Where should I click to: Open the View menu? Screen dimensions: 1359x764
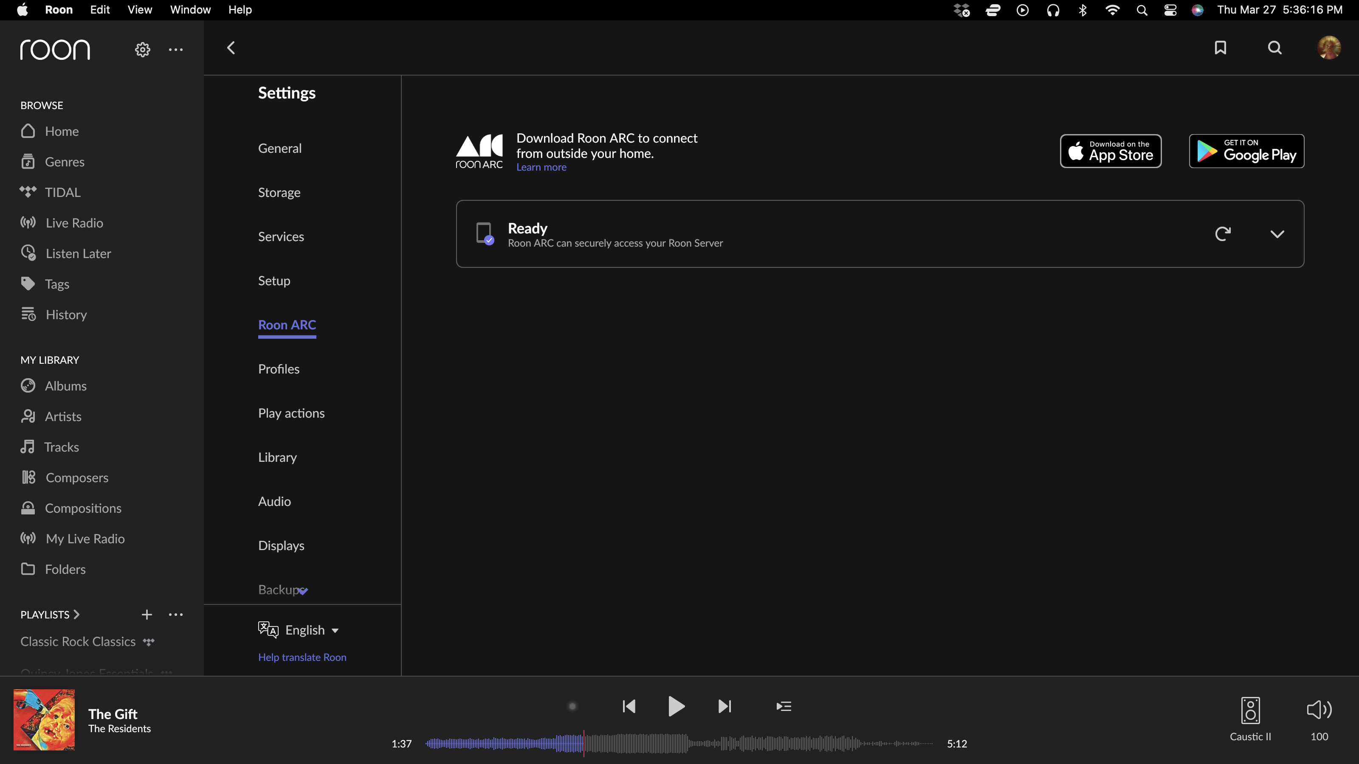point(140,10)
